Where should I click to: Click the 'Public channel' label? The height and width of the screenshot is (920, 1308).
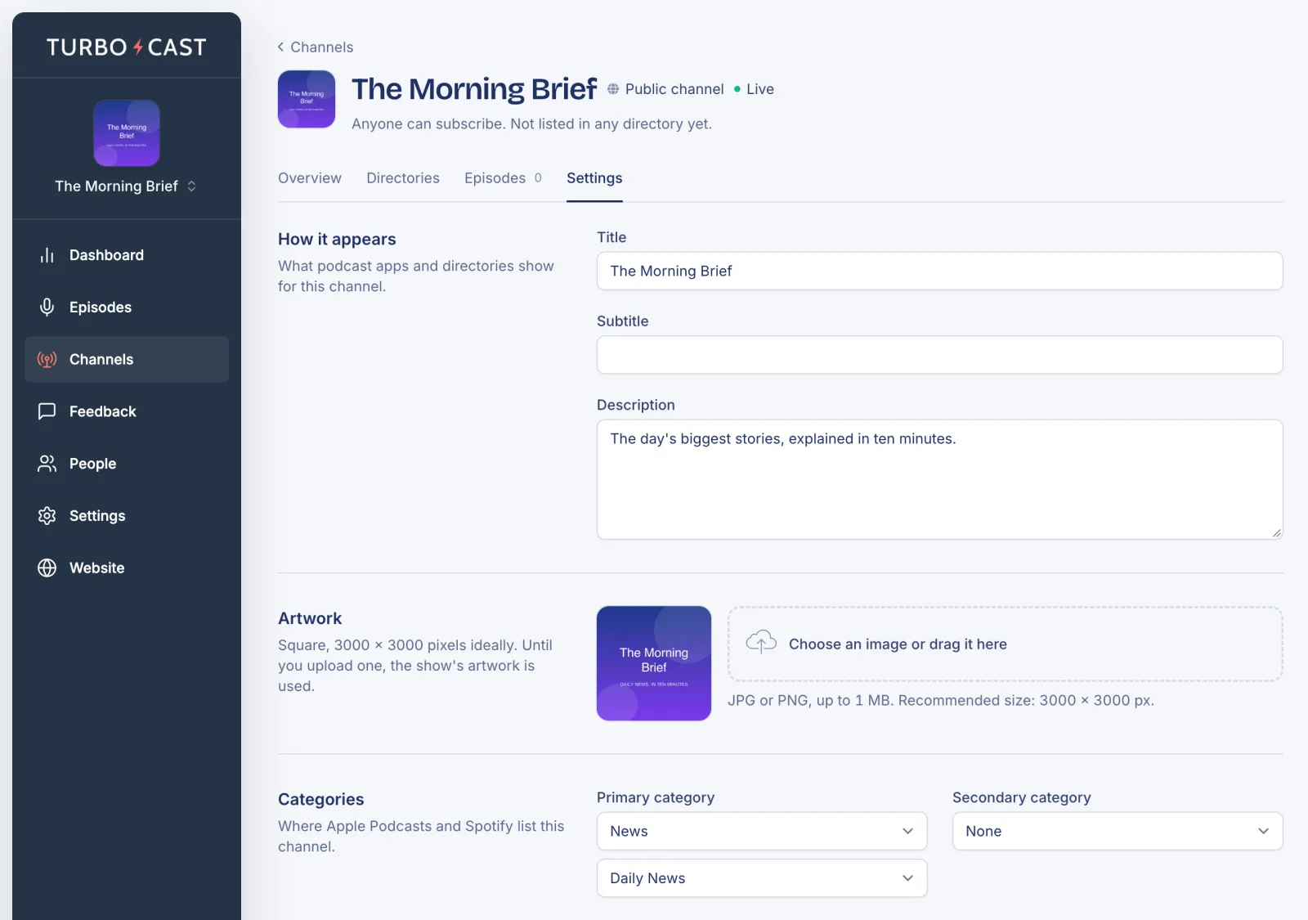point(674,89)
